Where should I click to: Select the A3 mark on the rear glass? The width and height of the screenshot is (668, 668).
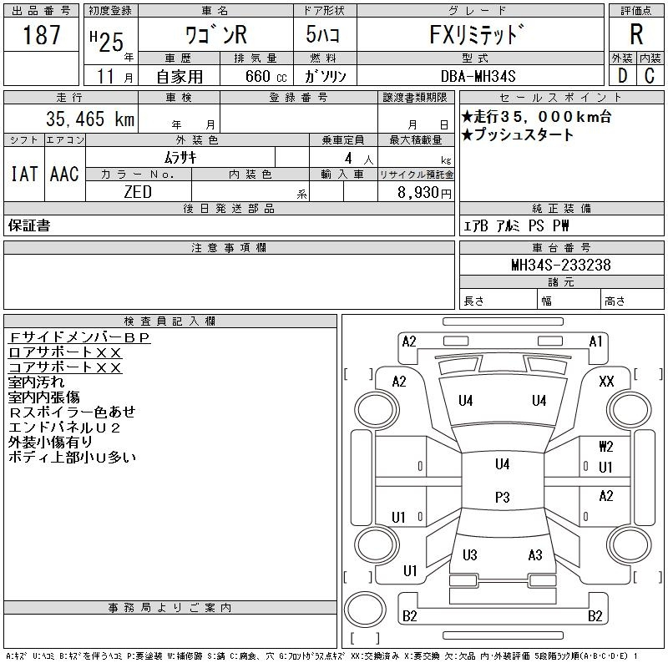pyautogui.click(x=535, y=554)
